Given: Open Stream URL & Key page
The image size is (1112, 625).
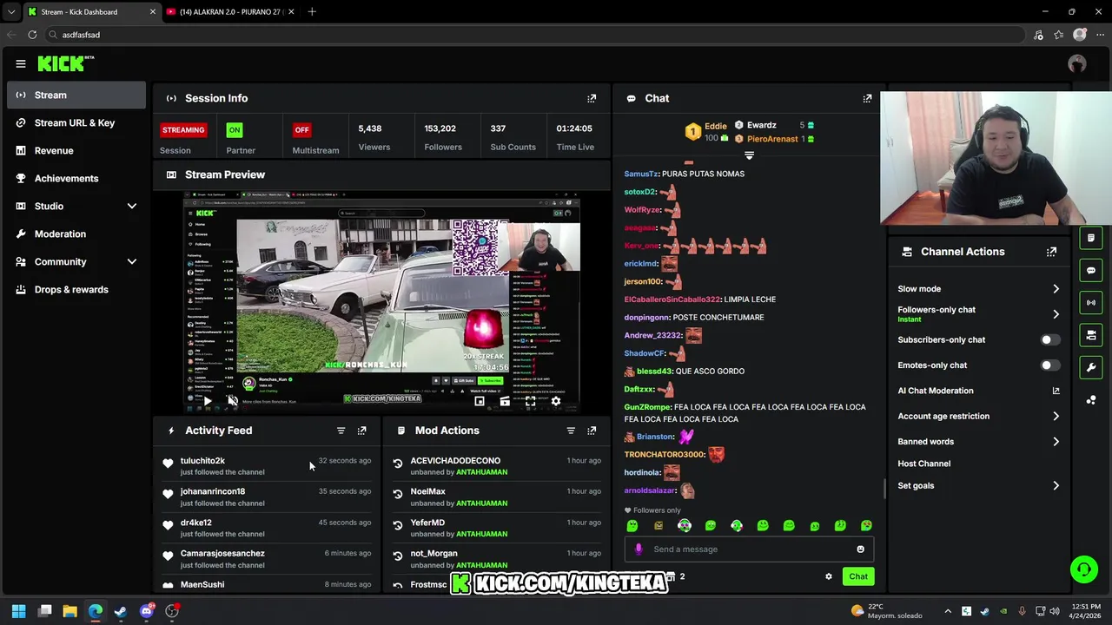Looking at the screenshot, I should pyautogui.click(x=76, y=123).
